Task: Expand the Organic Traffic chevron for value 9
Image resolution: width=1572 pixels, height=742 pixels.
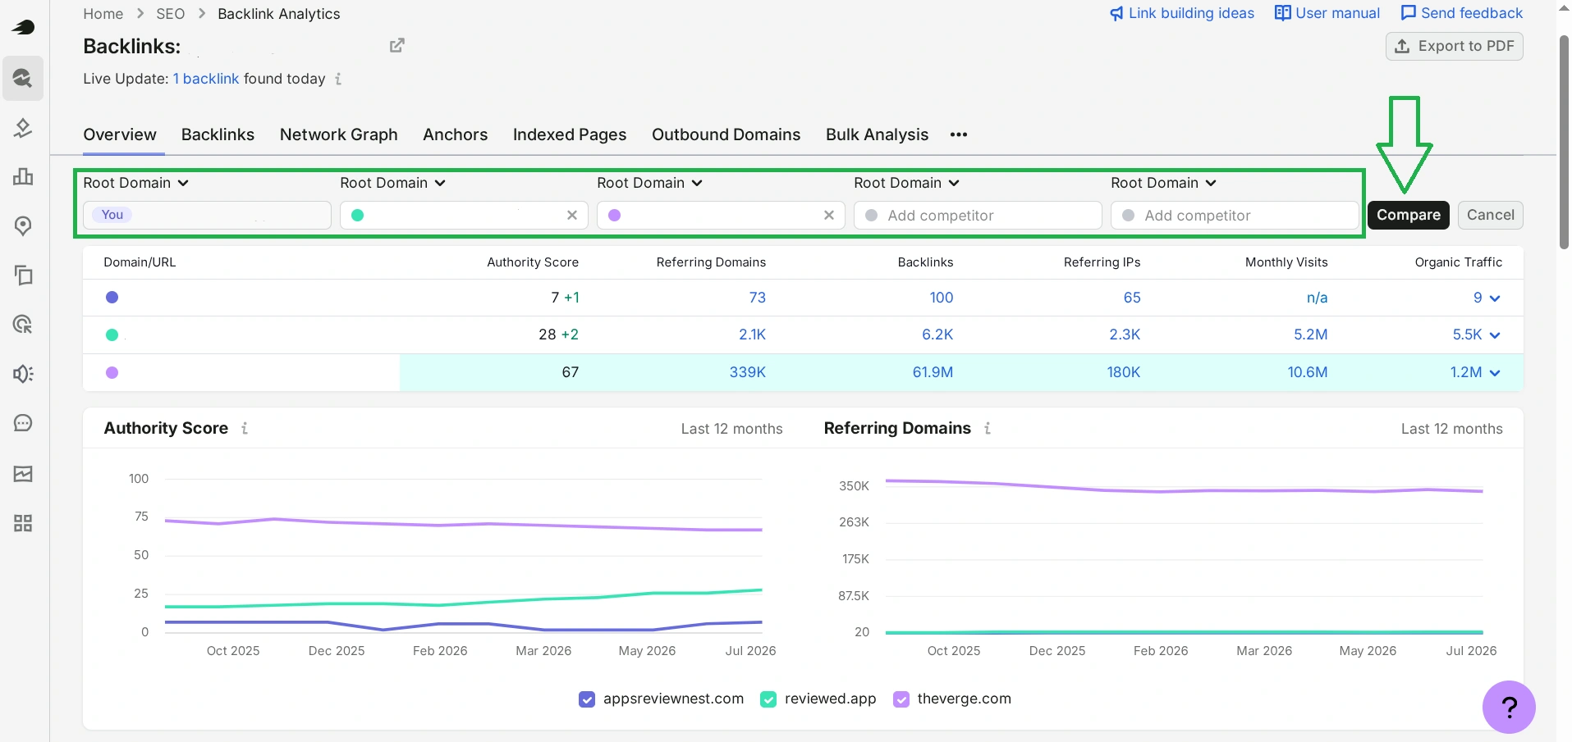Action: [1495, 298]
